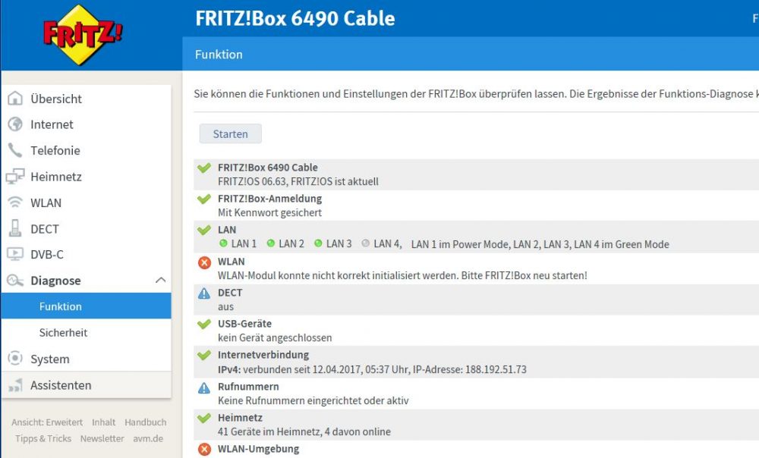Viewport: 759px width, 458px height.
Task: Open the Sicherheit submenu item
Action: coord(63,332)
